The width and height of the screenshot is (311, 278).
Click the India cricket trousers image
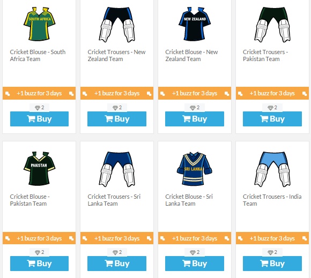pyautogui.click(x=272, y=169)
